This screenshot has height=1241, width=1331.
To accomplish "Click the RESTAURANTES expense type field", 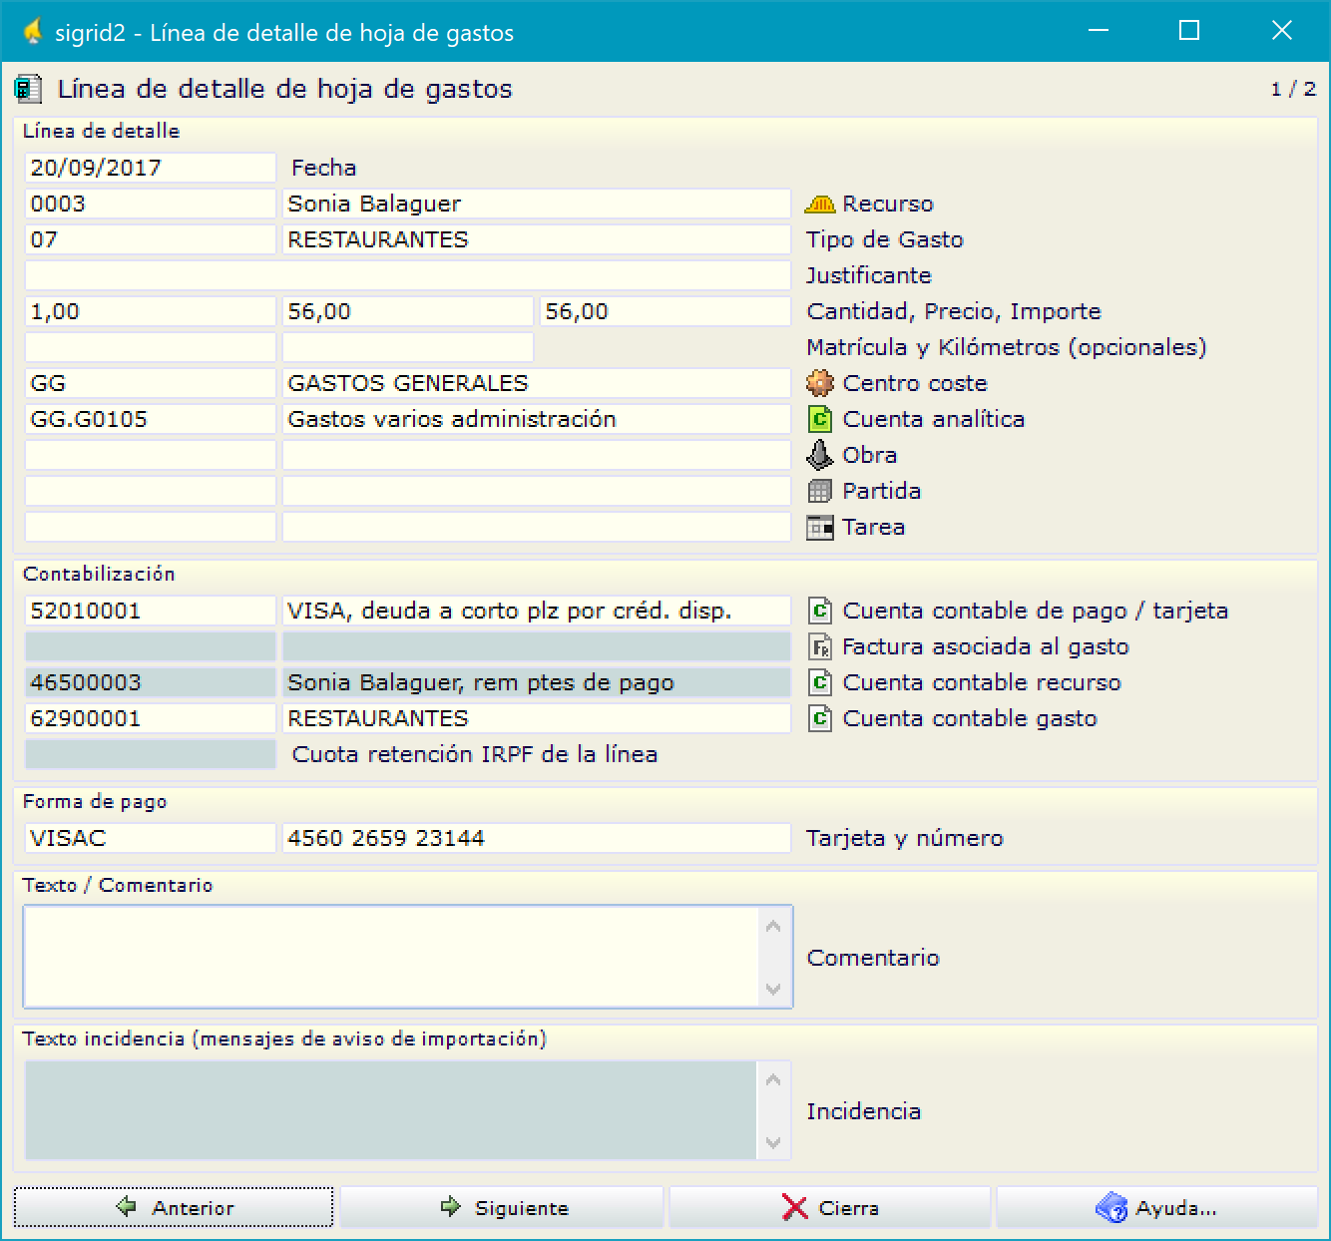I will pos(537,239).
